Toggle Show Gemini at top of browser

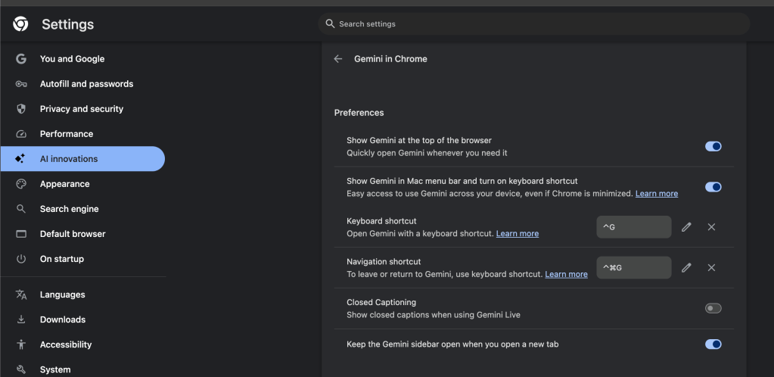point(713,146)
